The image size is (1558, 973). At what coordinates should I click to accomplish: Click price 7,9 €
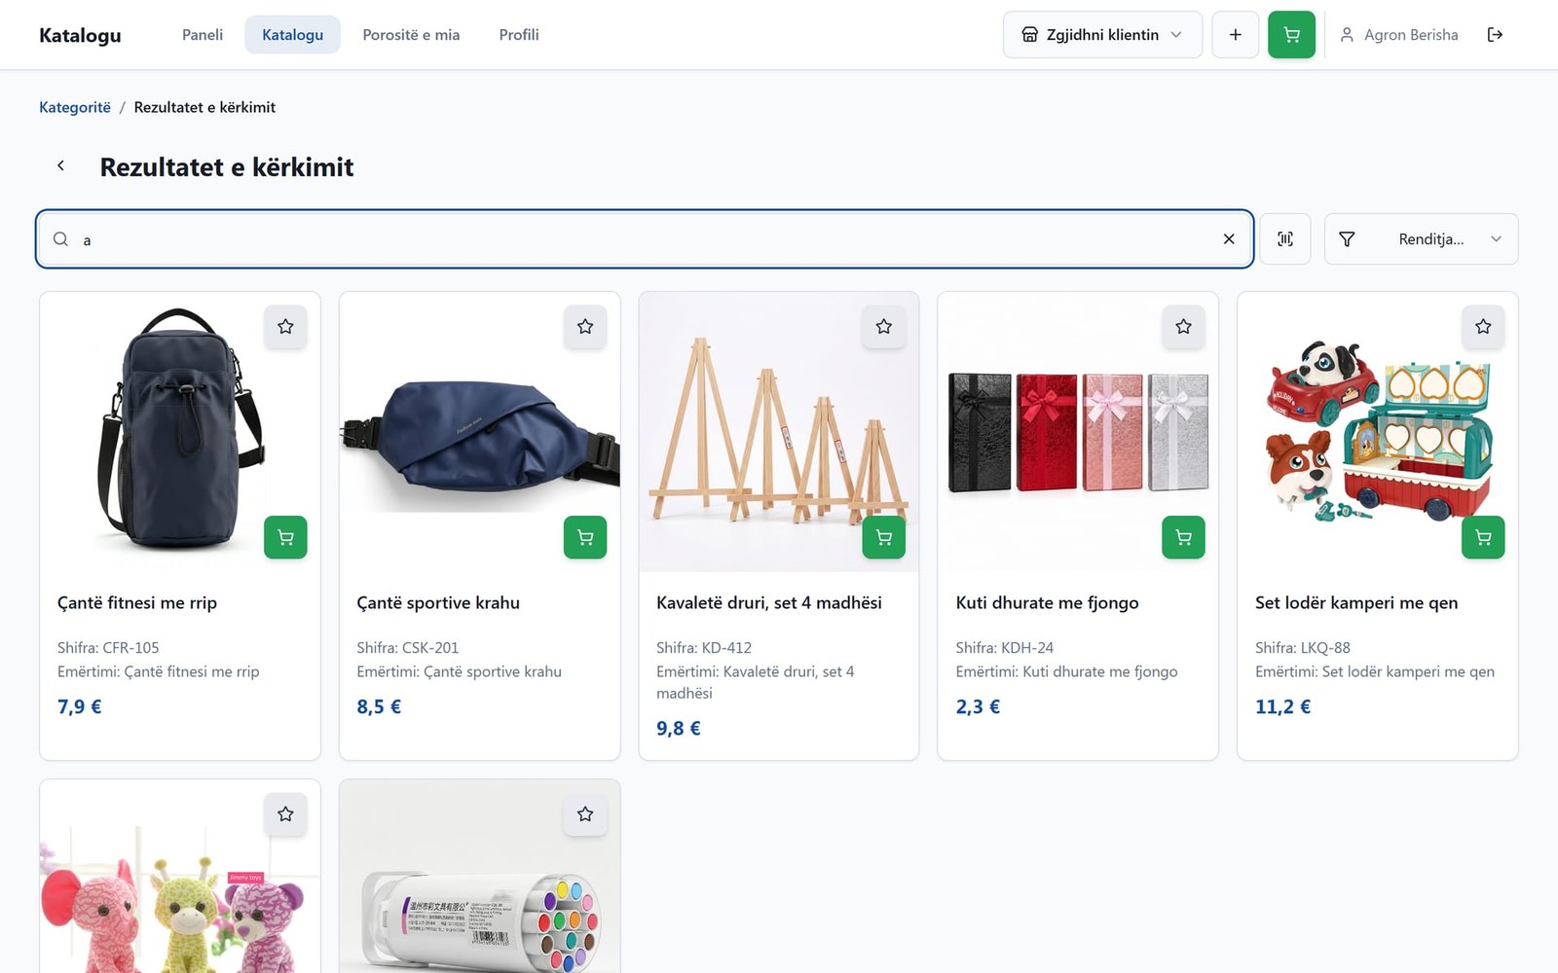click(80, 707)
